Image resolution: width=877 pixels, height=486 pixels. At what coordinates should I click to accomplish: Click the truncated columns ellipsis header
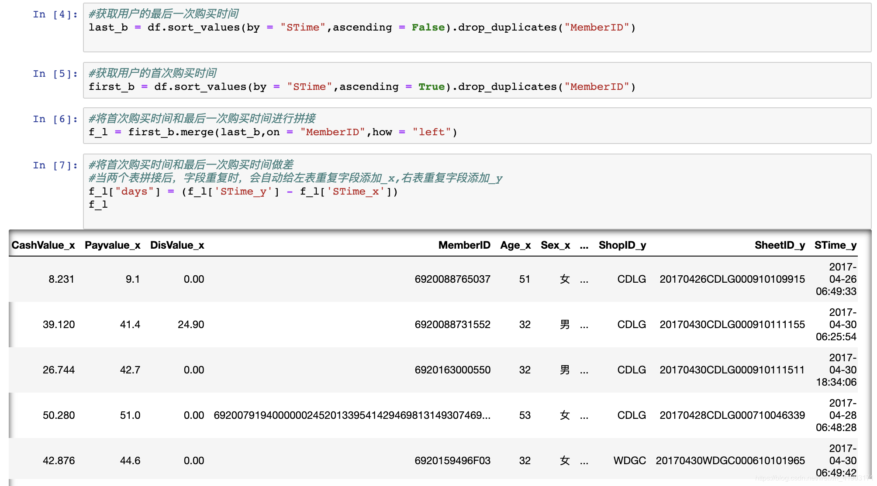click(584, 246)
